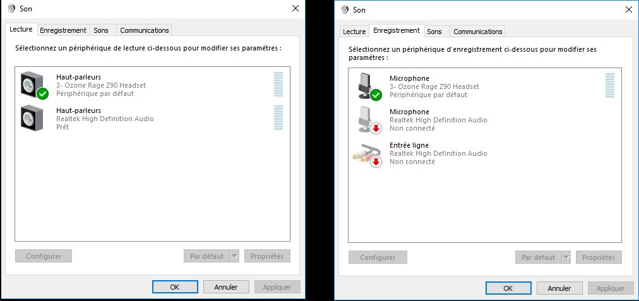Open Propriétés in the right window

pyautogui.click(x=599, y=257)
